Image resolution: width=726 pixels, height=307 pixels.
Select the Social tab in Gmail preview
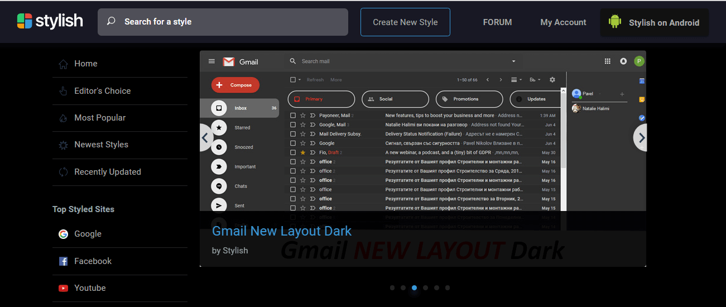396,99
